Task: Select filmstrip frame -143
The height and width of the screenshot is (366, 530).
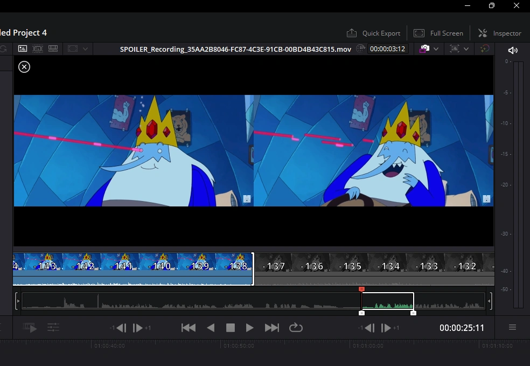Action: tap(44, 262)
